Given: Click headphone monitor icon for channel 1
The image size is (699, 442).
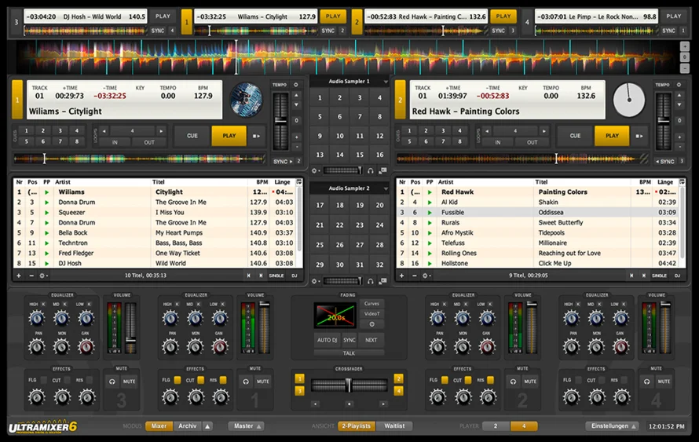Looking at the screenshot, I should click(x=246, y=382).
